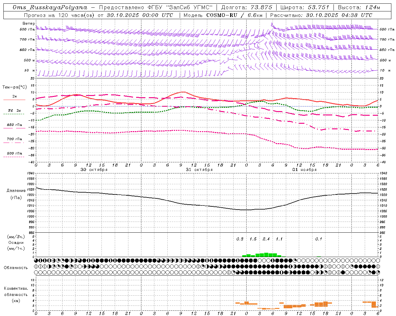The image size is (396, 316).
Task: Click the 850 гПа entry in the temperature legend
Action: tap(15, 125)
